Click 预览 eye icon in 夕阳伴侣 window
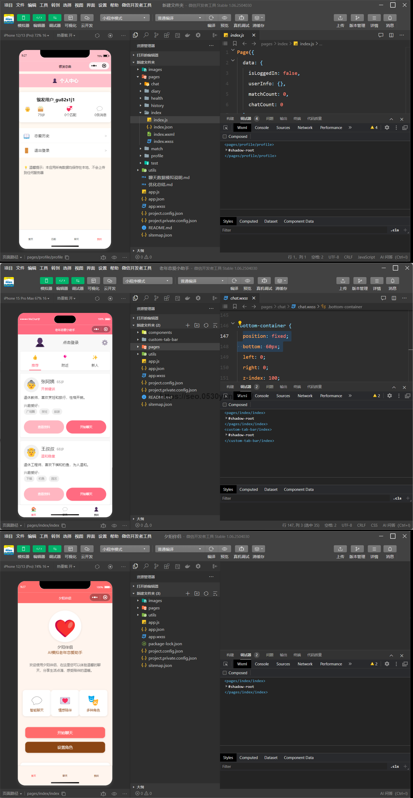This screenshot has width=413, height=798. point(224,549)
